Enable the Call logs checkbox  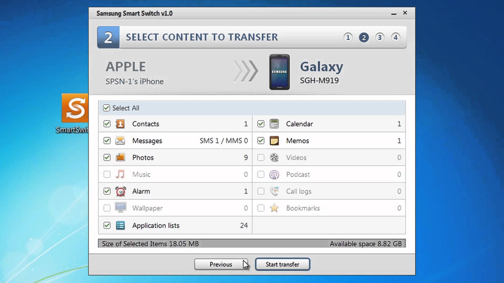click(x=260, y=192)
